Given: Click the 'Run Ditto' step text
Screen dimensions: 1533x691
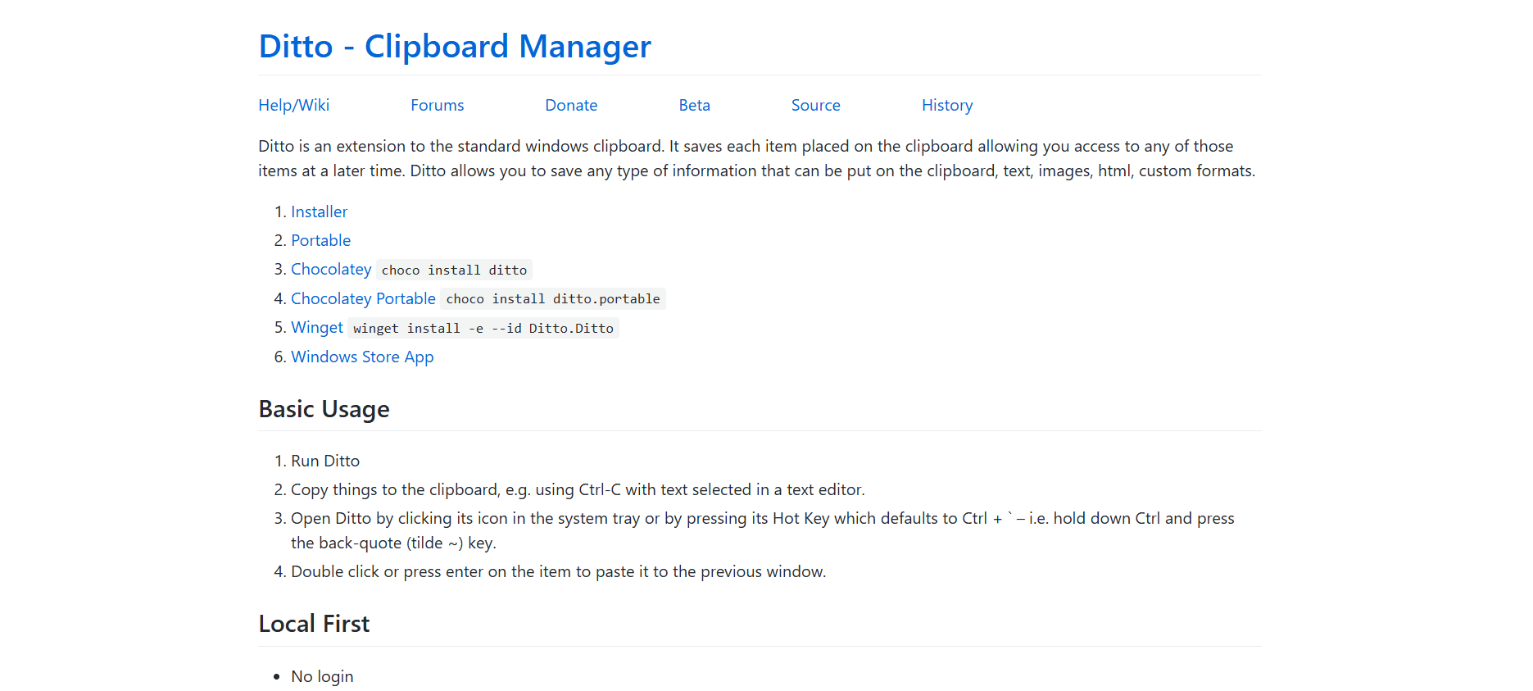Looking at the screenshot, I should tap(325, 461).
